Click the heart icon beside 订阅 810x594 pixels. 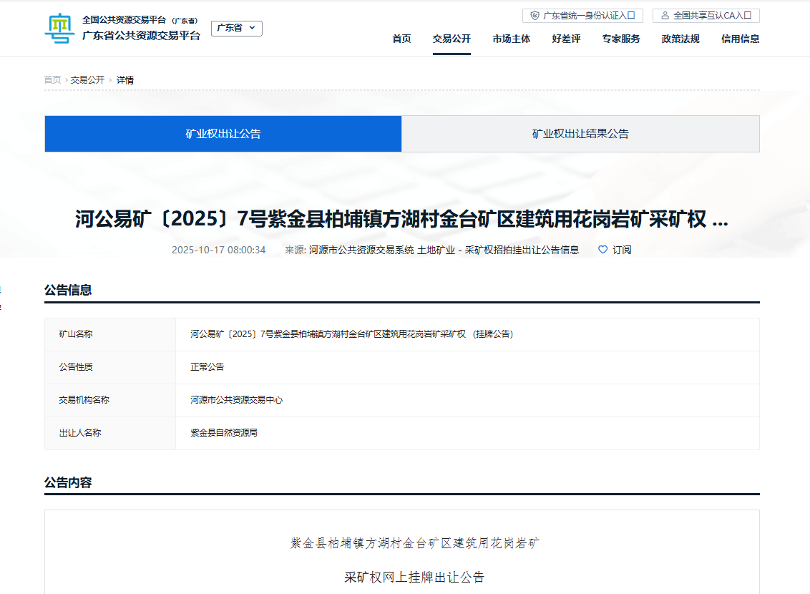[602, 250]
